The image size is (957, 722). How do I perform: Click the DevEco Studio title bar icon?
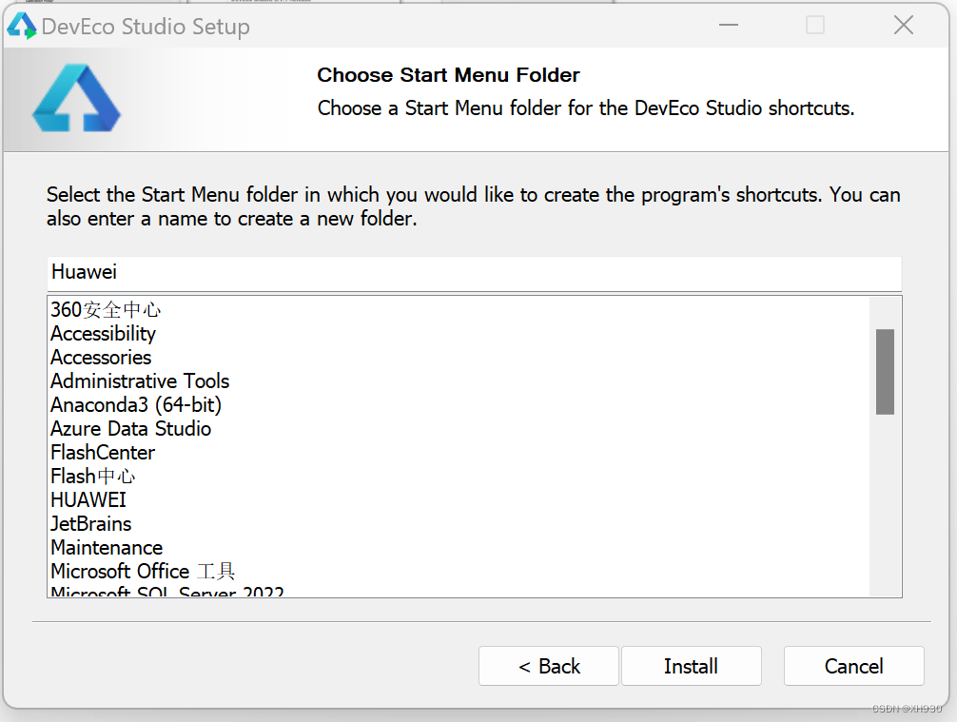[22, 27]
